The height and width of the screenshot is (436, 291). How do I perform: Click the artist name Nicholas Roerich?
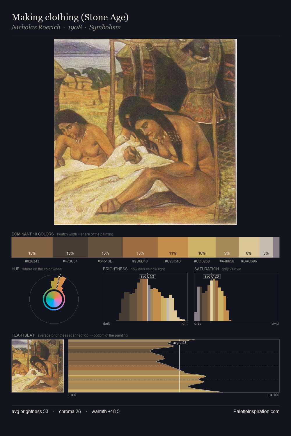pos(36,27)
